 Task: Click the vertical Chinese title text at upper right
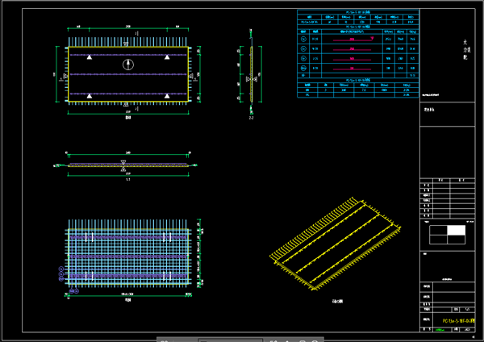click(x=465, y=50)
